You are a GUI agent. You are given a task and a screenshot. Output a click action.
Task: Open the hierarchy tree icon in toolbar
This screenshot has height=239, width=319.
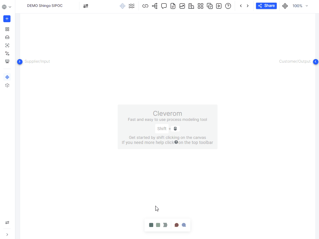click(x=155, y=6)
